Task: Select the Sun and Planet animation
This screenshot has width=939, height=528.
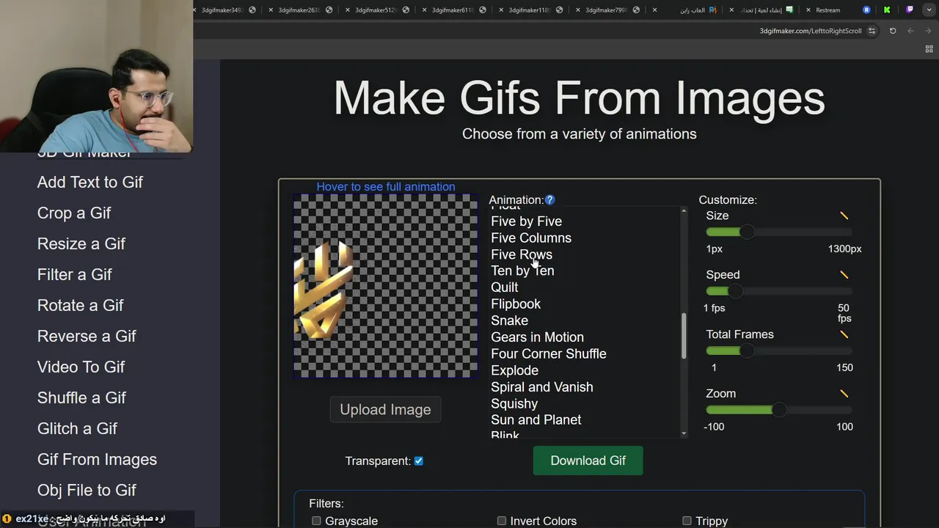Action: 536,419
